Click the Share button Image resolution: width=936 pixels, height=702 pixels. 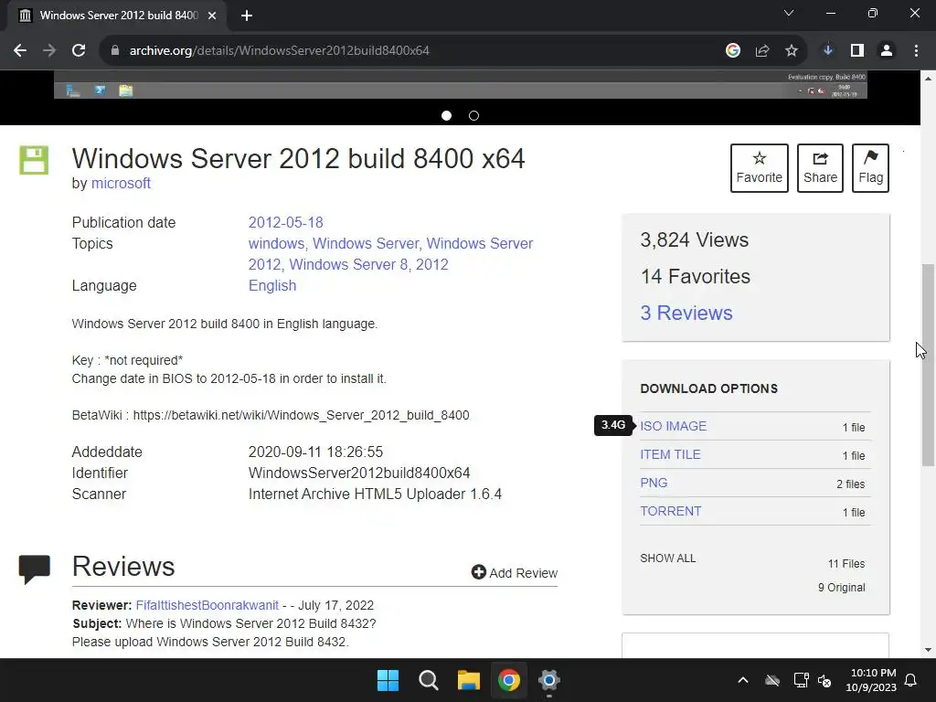click(x=820, y=168)
